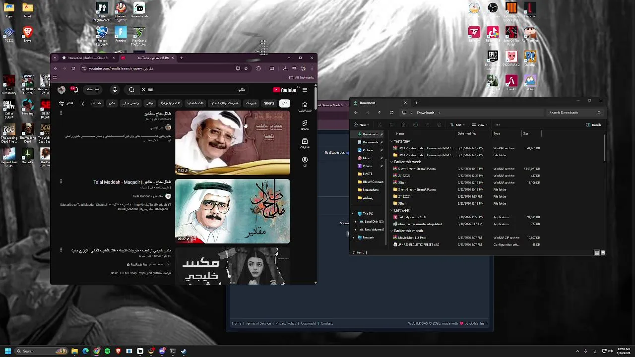
Task: Reload the YouTube page in browser
Action: pyautogui.click(x=73, y=68)
